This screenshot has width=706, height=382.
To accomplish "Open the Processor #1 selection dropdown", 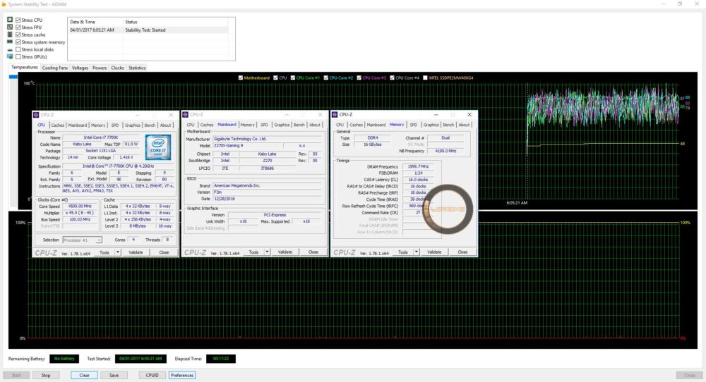I will pos(82,240).
